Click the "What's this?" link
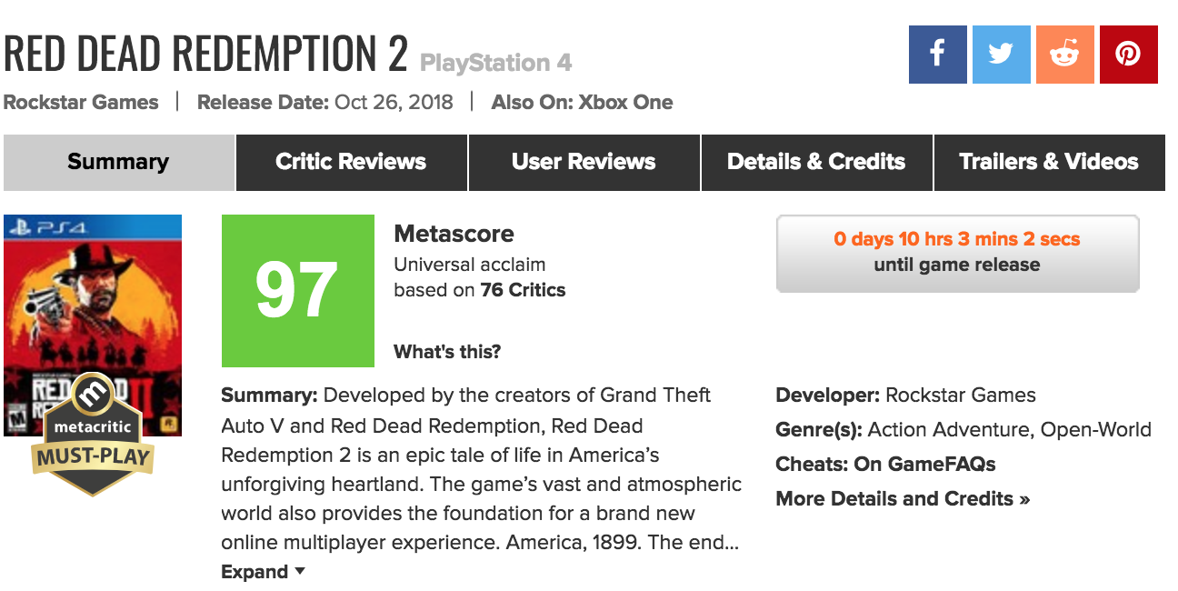 click(x=447, y=352)
